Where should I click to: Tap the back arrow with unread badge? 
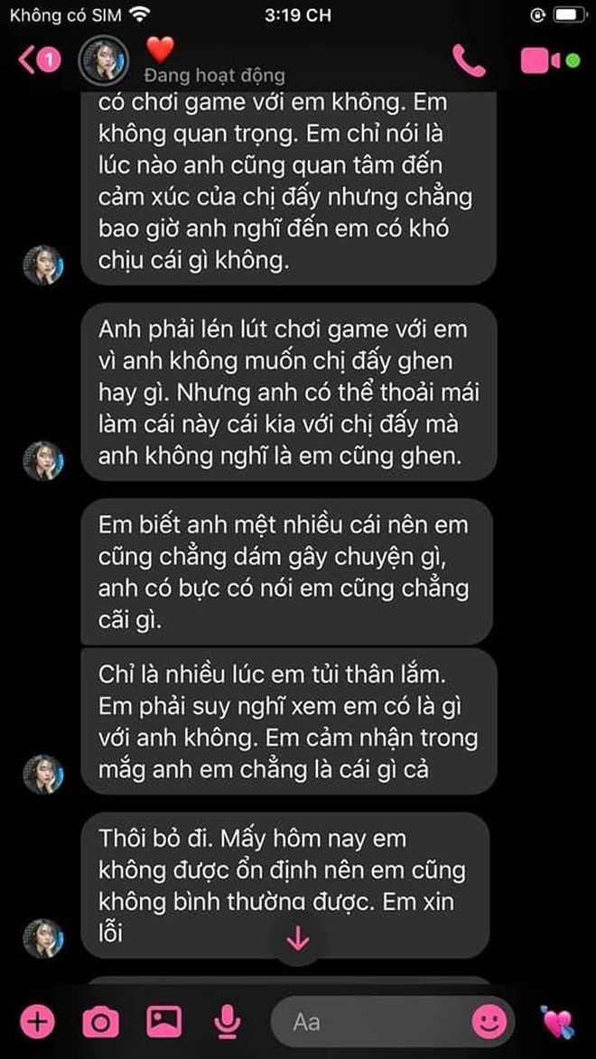39,60
